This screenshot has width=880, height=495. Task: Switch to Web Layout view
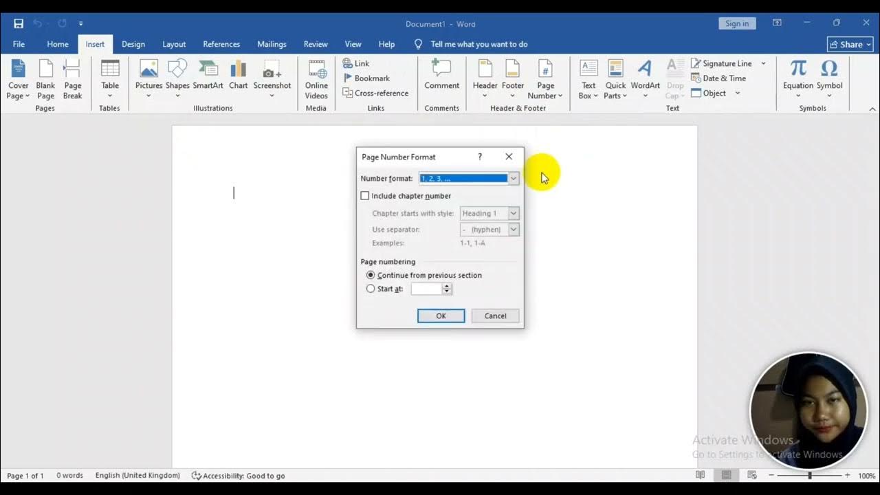coord(752,475)
